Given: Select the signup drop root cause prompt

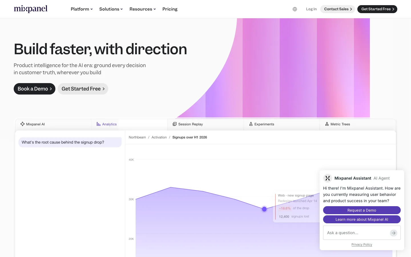Looking at the screenshot, I should click(70, 142).
